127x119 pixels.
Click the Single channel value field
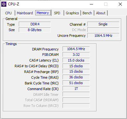103,24
